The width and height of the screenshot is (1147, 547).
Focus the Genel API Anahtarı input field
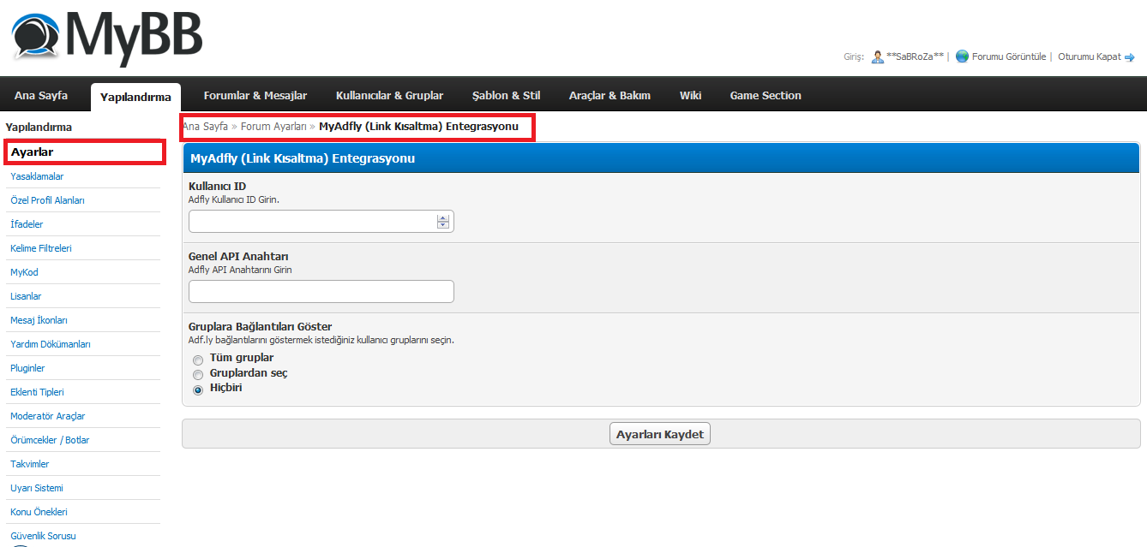pos(321,292)
